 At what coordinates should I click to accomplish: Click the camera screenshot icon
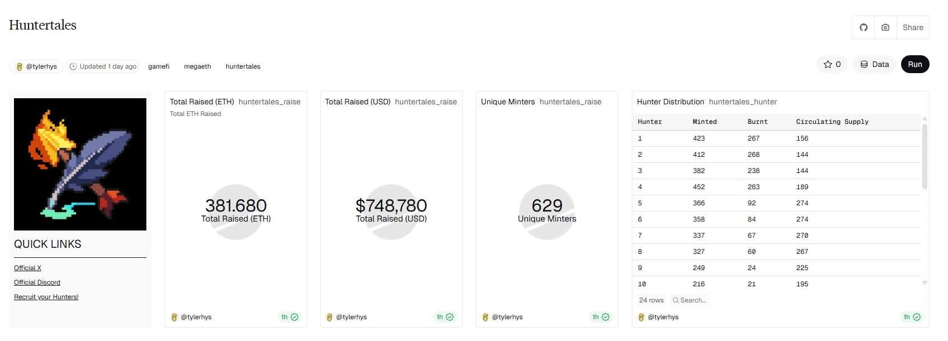(x=885, y=27)
